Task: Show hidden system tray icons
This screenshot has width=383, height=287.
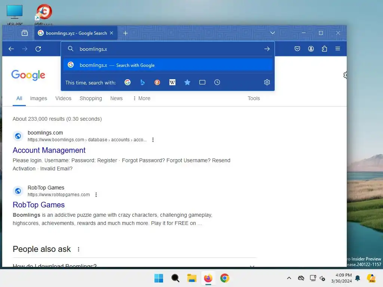Action: pos(289,278)
